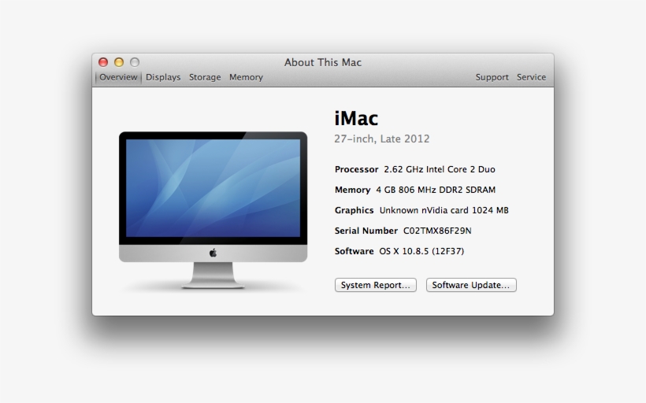This screenshot has height=403, width=646.
Task: Click the serial number C02TMX86F29N
Action: point(437,231)
